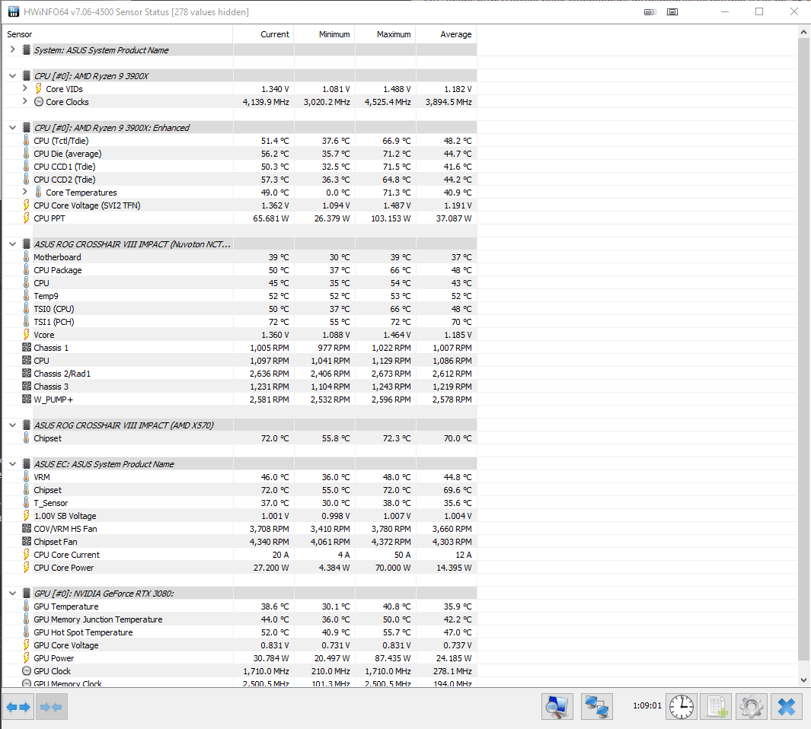Select the CPU Package sensor row label

[57, 270]
